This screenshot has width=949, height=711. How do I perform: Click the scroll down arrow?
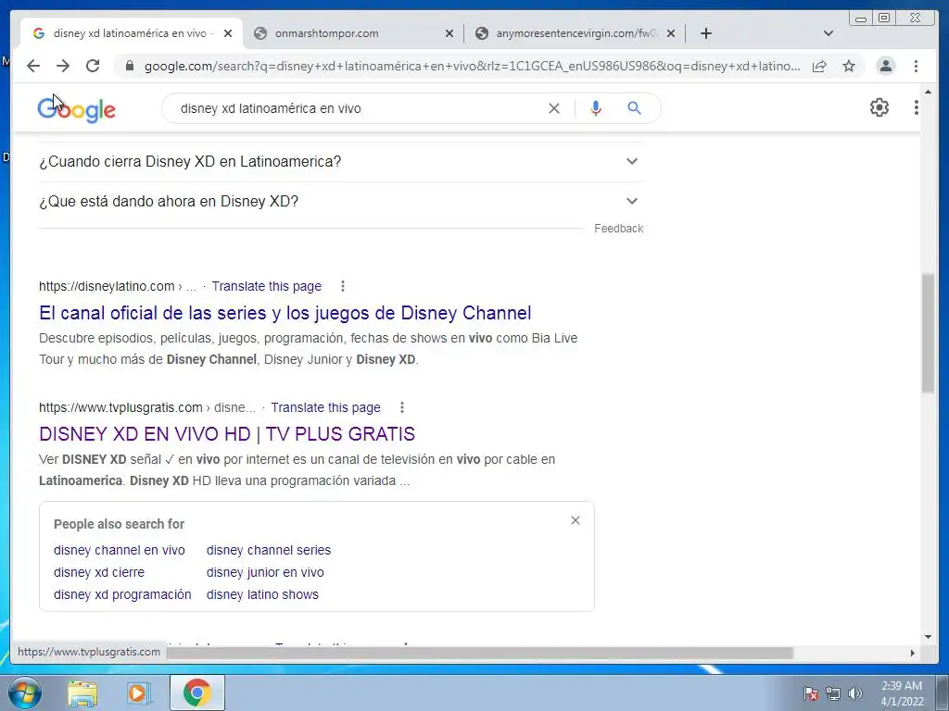pos(928,637)
